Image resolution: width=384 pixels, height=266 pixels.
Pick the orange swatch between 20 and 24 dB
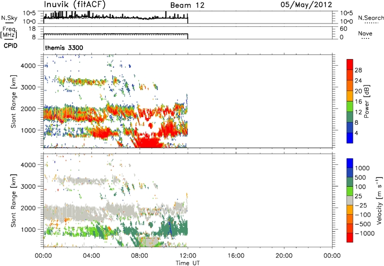(350, 86)
